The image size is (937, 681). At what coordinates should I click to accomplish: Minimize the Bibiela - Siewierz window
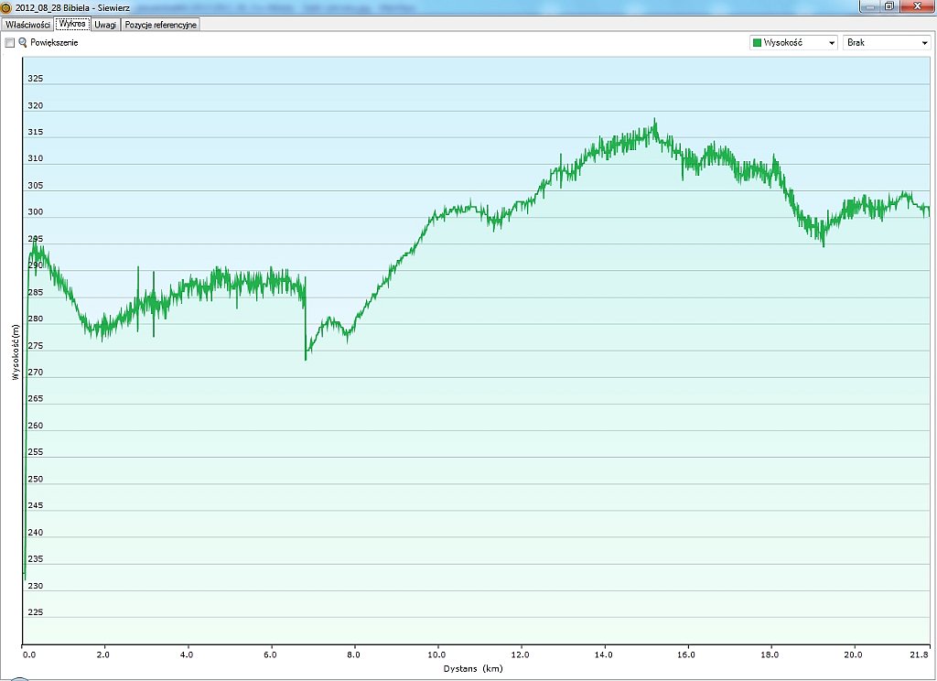(x=868, y=6)
